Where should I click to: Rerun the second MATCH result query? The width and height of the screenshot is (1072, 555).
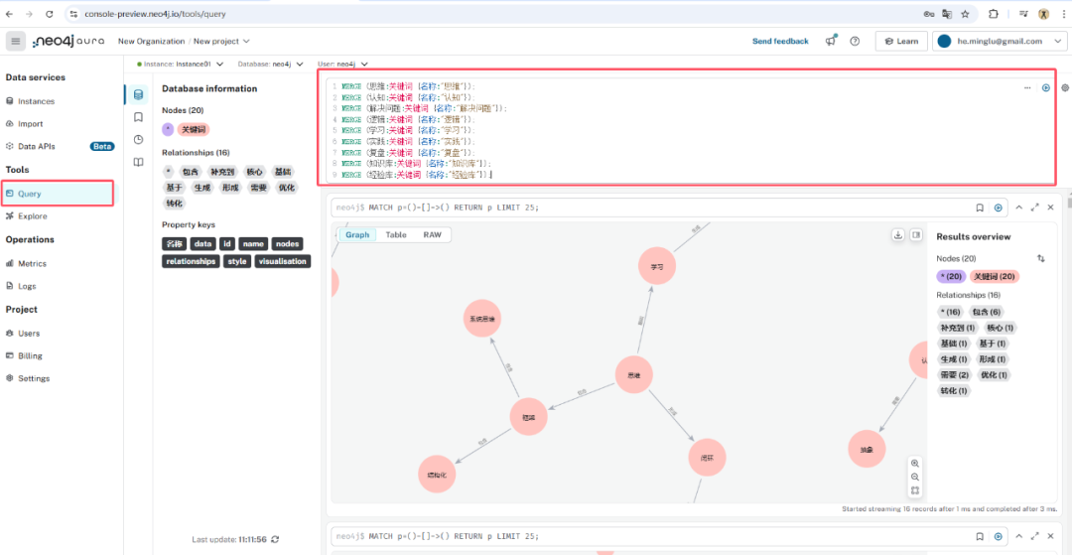[x=999, y=535]
